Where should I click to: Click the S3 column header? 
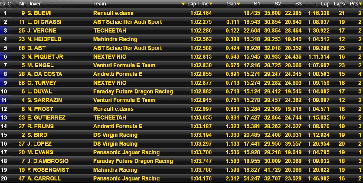298,4
